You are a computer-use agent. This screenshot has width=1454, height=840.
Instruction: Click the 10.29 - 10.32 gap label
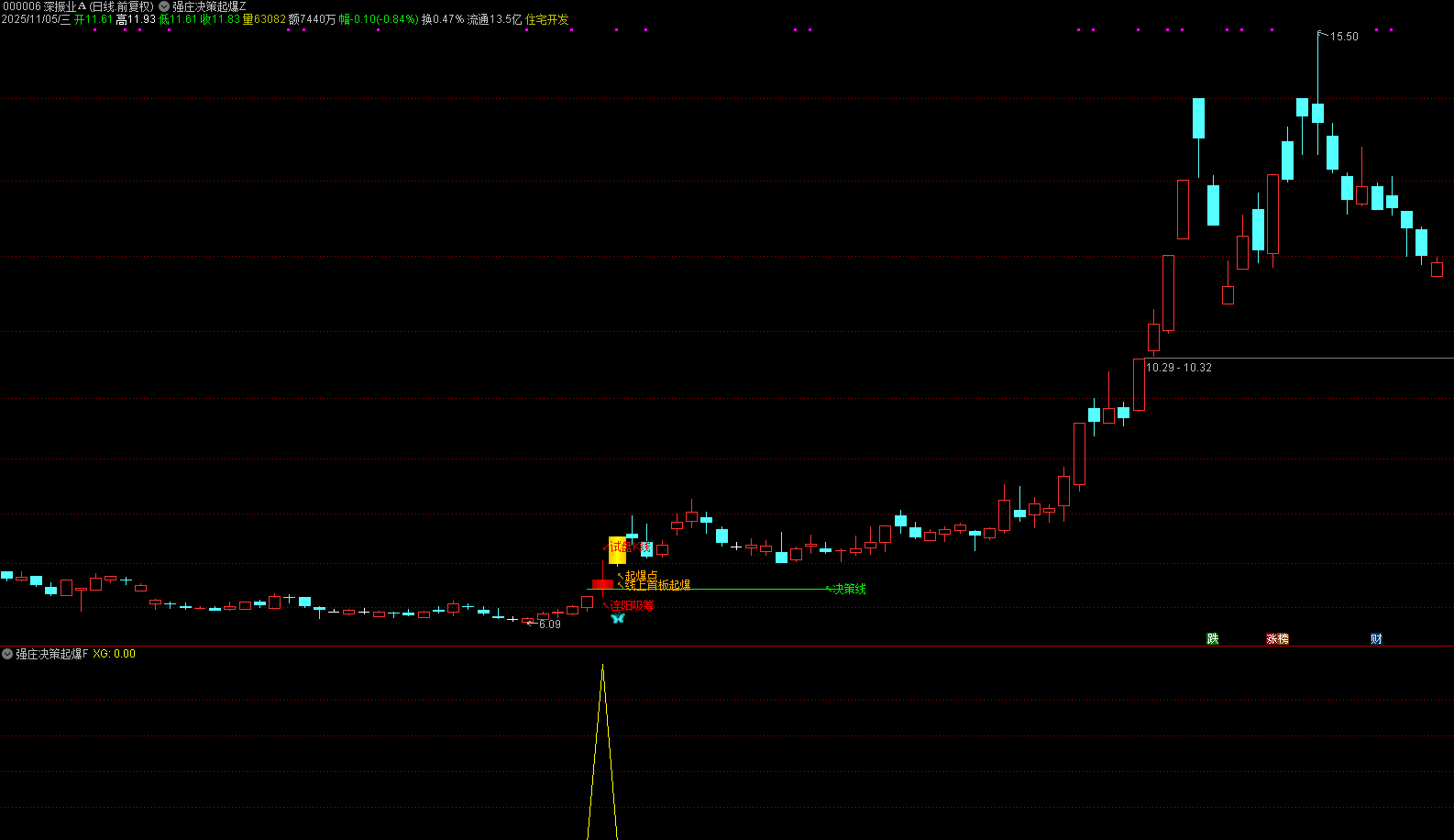(1179, 368)
